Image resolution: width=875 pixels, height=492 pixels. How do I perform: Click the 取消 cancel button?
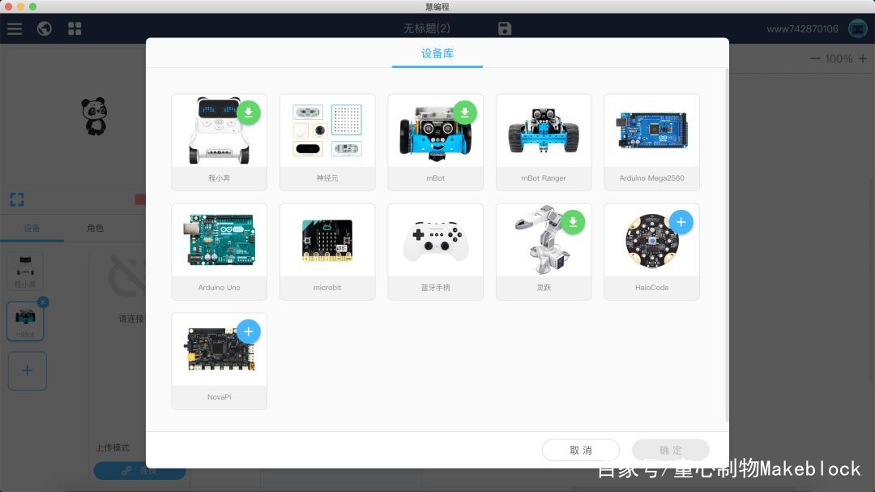pos(581,450)
